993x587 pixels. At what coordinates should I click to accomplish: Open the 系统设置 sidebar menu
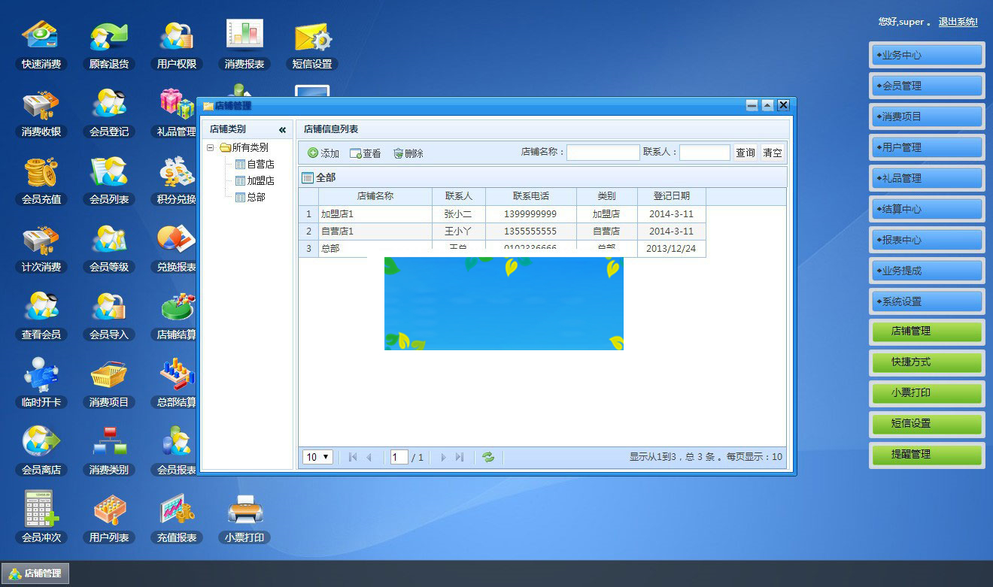(x=926, y=301)
